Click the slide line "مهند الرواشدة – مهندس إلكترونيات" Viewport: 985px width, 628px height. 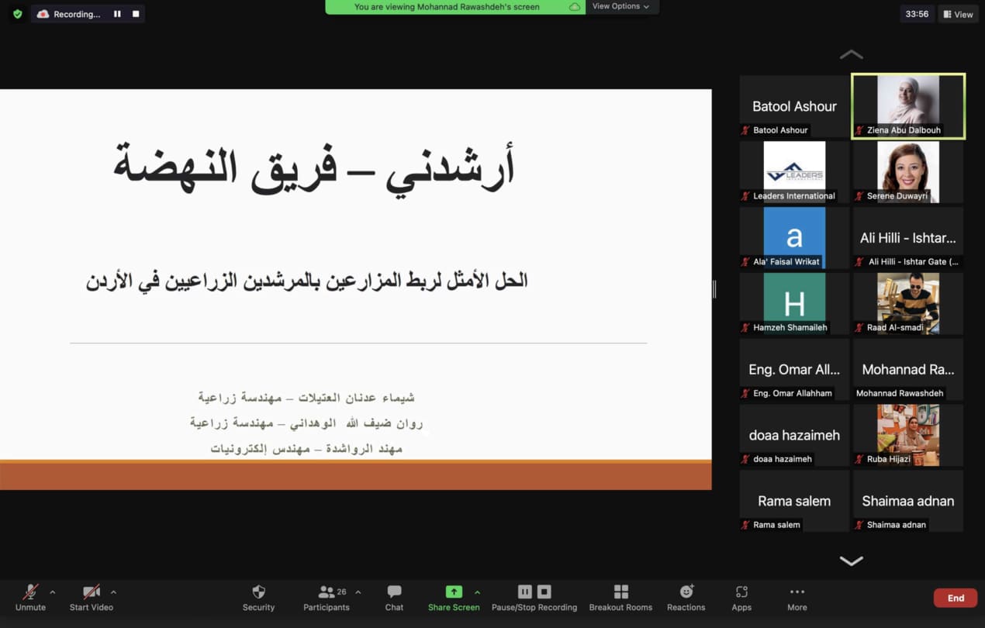307,449
